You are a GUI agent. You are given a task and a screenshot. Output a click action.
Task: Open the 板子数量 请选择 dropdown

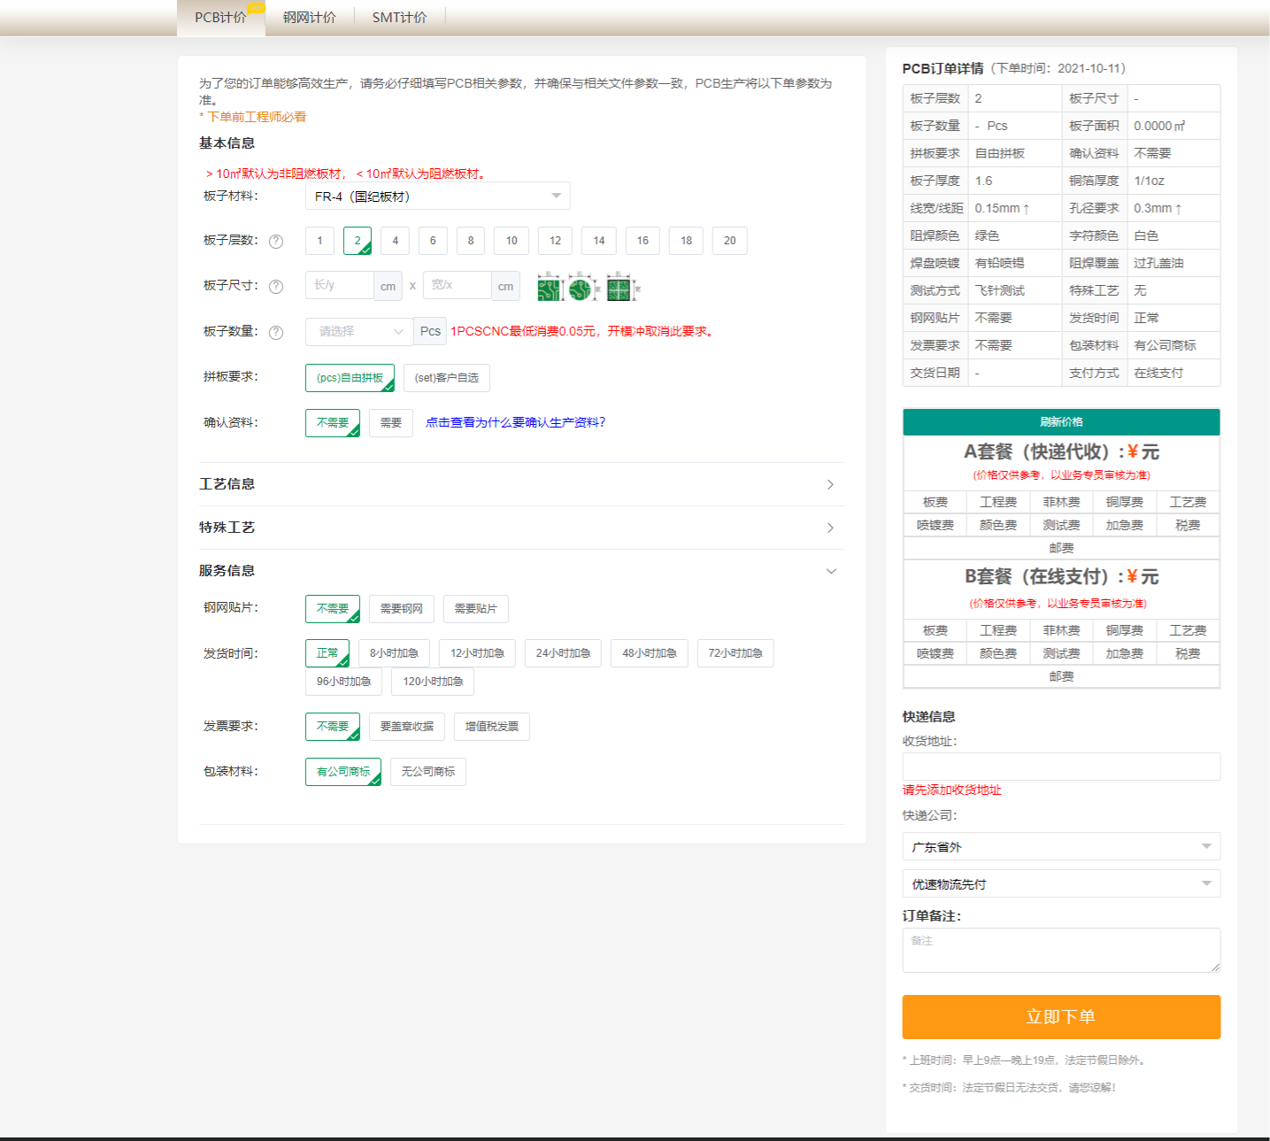click(359, 332)
